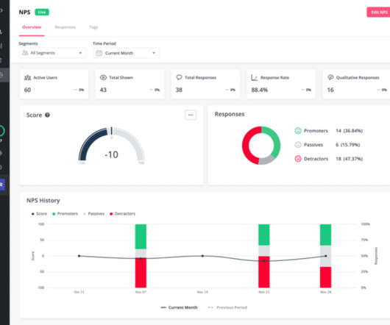Click the Responses card heading
390x325 pixels.
point(230,114)
